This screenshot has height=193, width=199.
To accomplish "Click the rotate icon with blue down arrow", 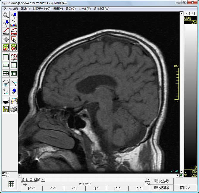I will click(x=6, y=23).
